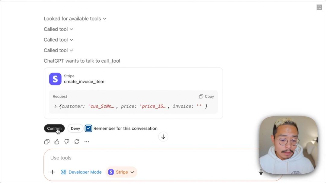Click the Use tools message input
Viewport: 326px width, 183px height.
click(x=151, y=158)
